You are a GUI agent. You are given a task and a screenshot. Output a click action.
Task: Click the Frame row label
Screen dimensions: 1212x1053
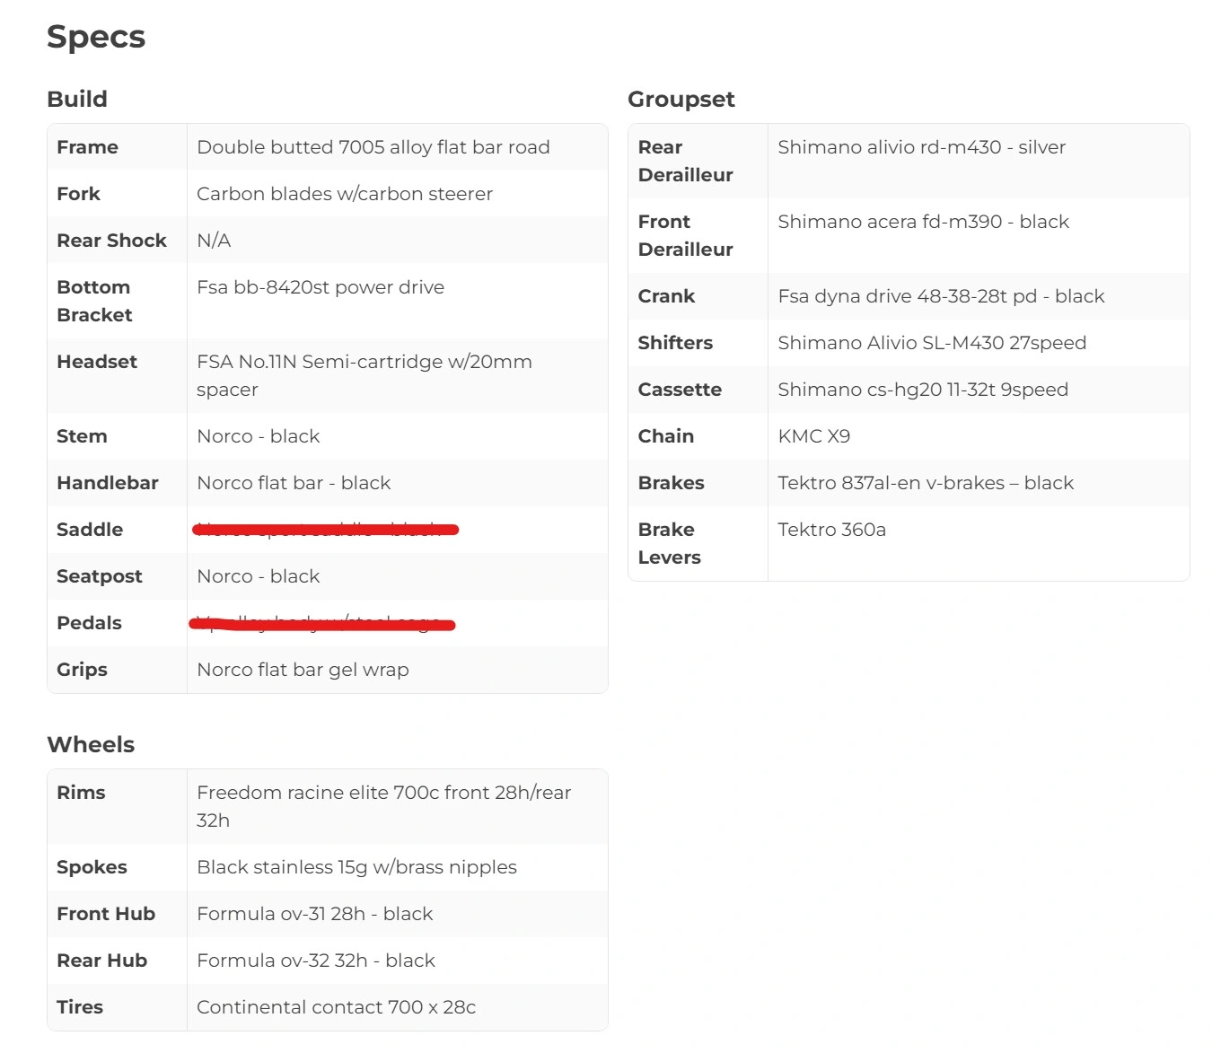tap(87, 147)
